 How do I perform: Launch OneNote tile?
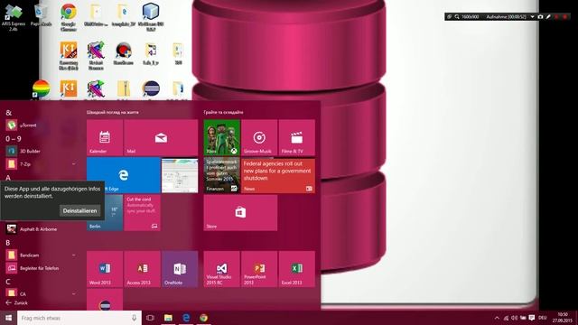click(x=180, y=269)
